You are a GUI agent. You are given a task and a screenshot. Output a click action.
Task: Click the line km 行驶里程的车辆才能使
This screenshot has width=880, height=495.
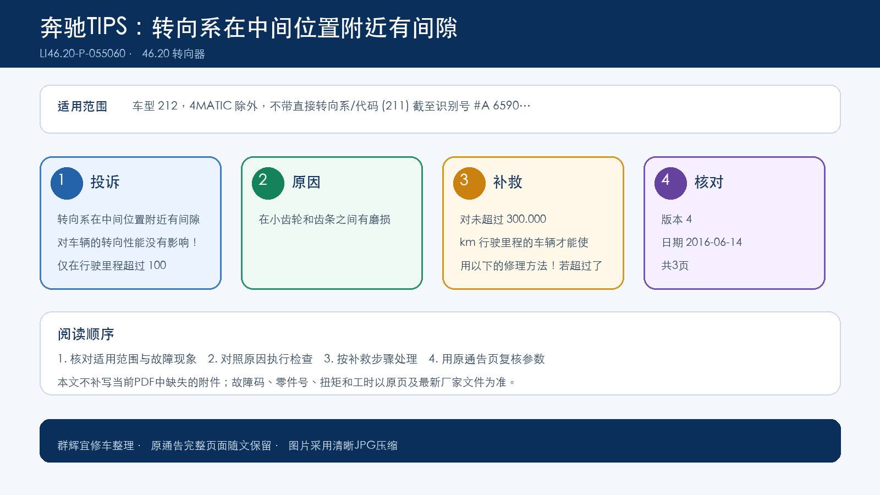[524, 243]
